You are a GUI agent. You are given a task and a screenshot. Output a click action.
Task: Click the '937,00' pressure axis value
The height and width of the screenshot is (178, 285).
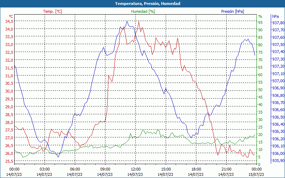(x=278, y=81)
